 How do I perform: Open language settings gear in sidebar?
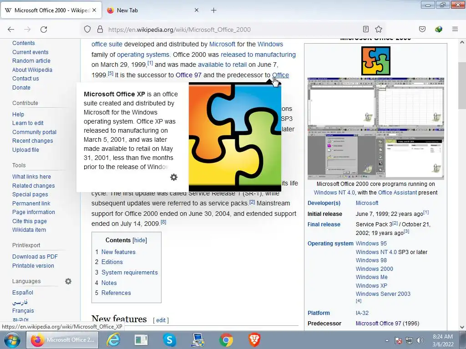[68, 281]
